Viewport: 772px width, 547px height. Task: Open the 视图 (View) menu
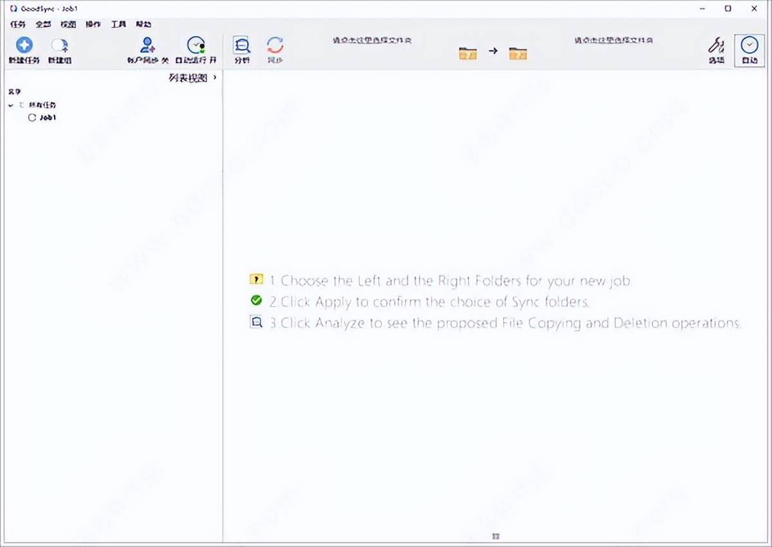pyautogui.click(x=68, y=24)
